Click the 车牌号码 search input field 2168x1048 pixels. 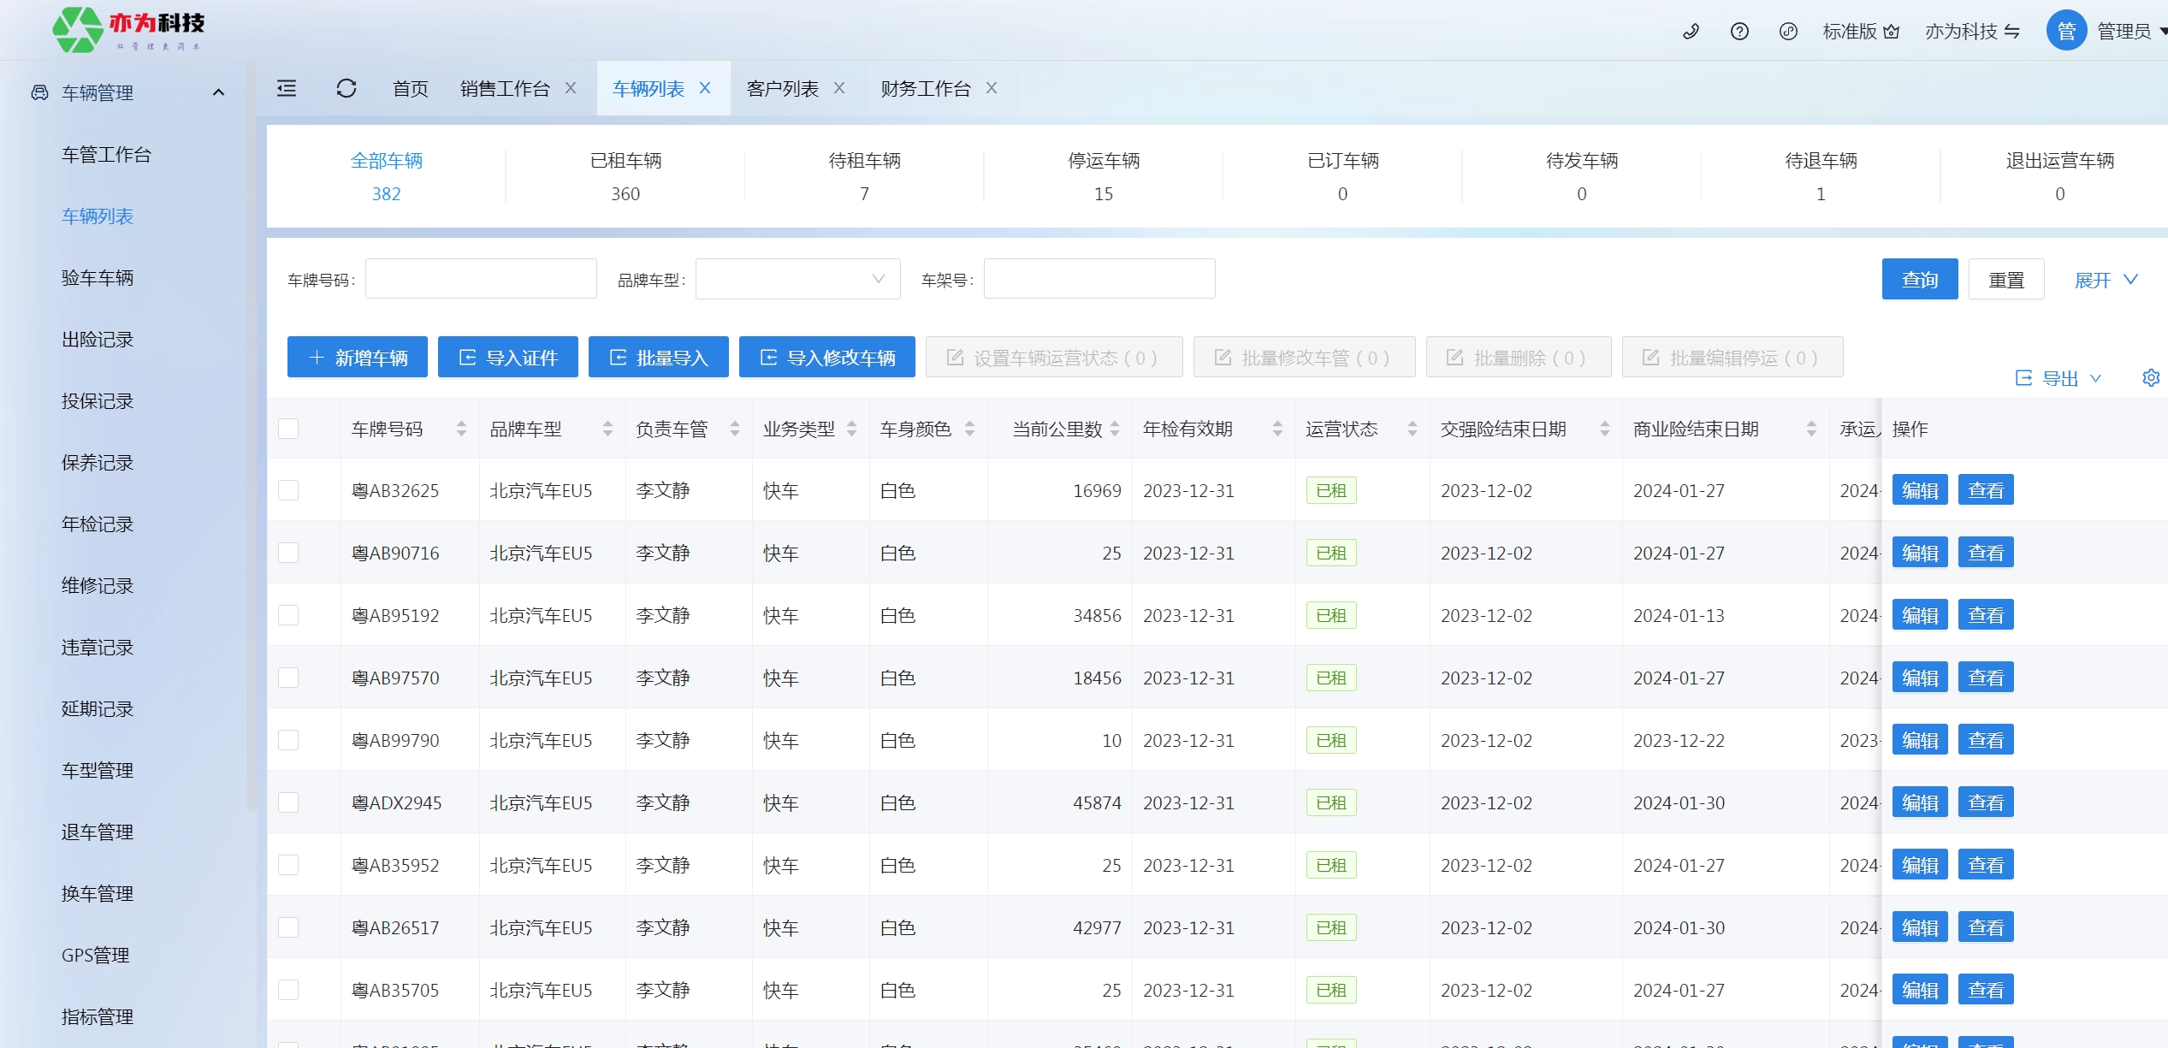tap(481, 279)
